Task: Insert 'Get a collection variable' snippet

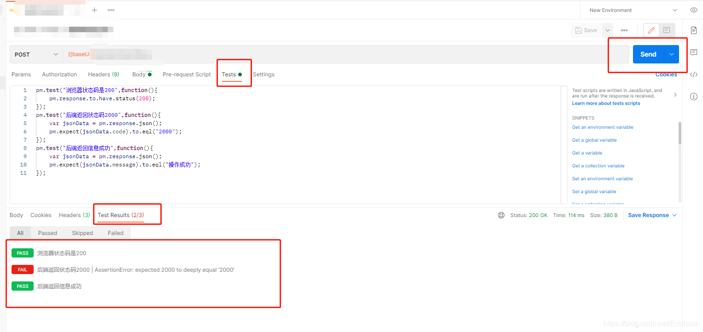Action: point(598,166)
